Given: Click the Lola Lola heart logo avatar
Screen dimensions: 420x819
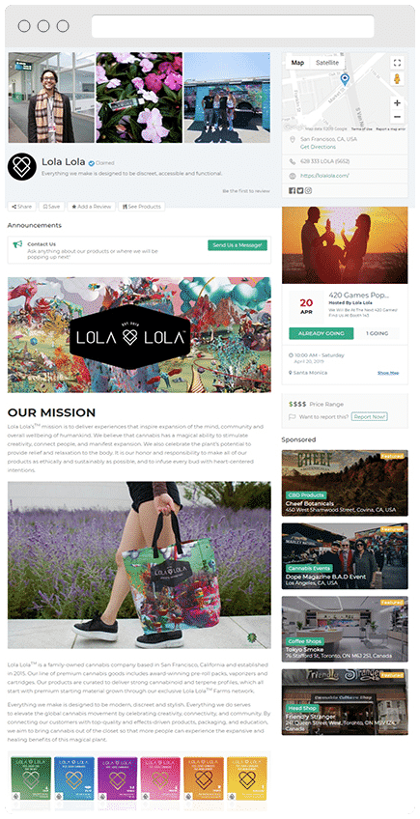Looking at the screenshot, I should point(22,167).
